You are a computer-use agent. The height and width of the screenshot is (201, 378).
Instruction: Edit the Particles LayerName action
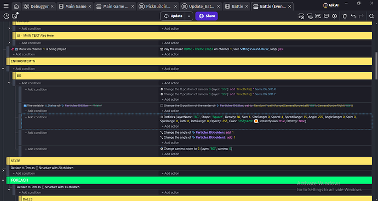[x=258, y=119]
